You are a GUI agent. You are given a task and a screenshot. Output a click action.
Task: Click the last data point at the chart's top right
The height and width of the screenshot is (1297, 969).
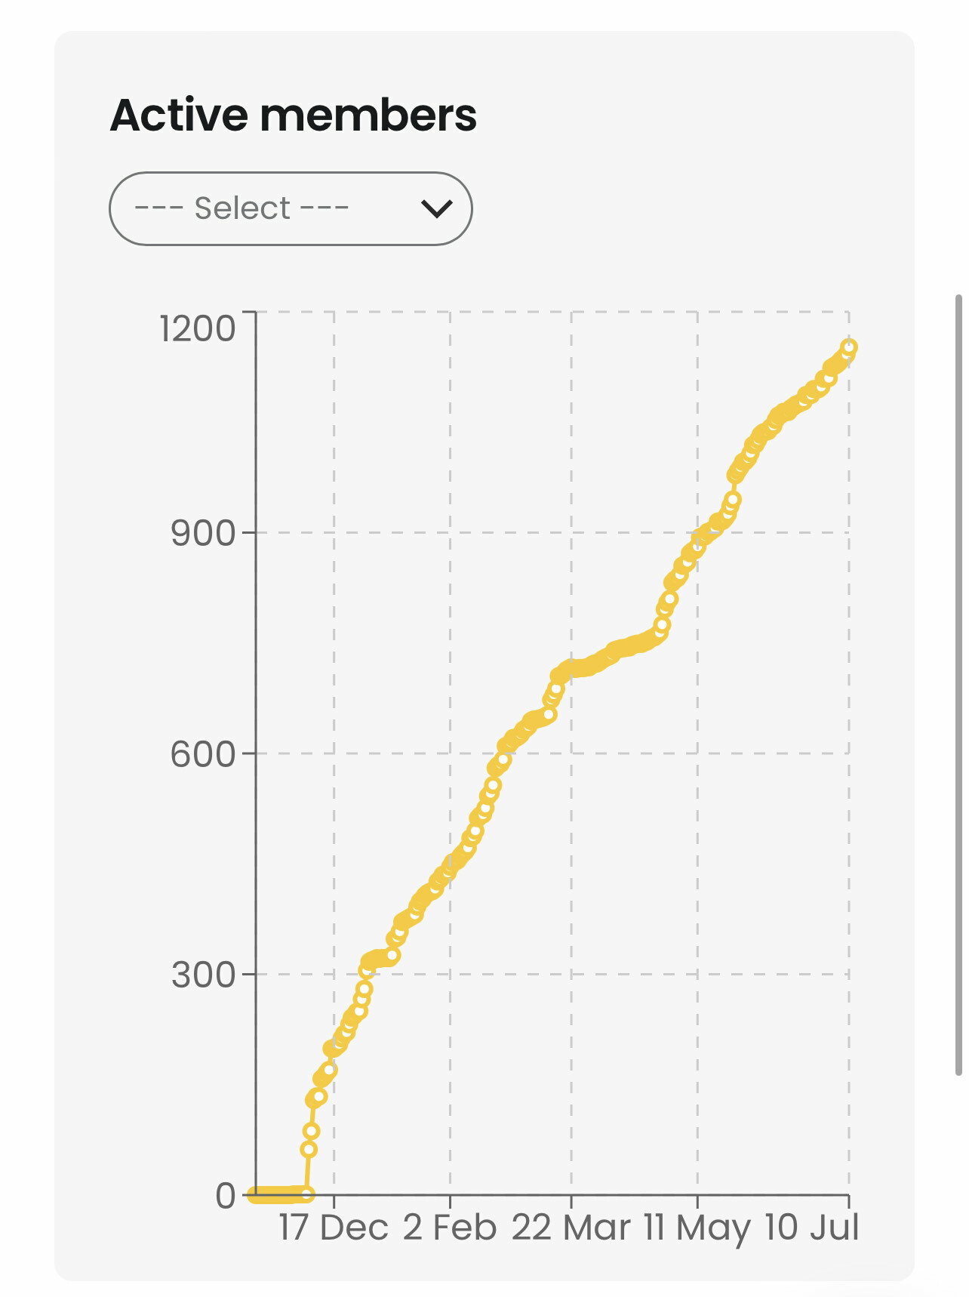point(849,347)
